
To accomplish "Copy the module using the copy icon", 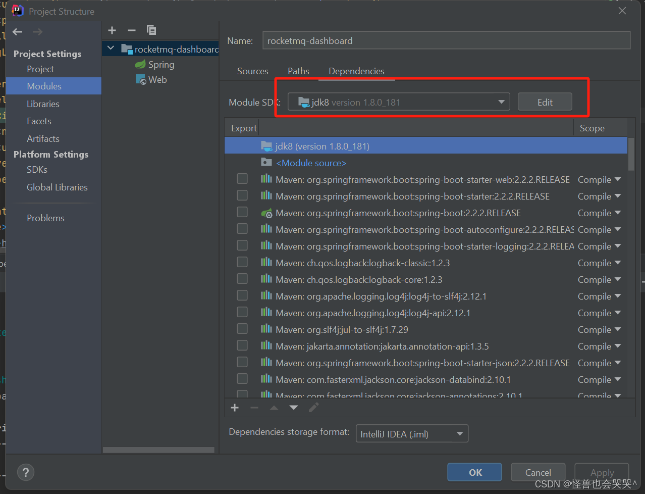I will click(151, 30).
